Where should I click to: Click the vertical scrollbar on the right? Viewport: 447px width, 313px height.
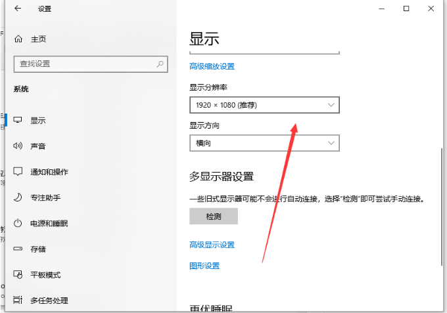tap(442, 207)
